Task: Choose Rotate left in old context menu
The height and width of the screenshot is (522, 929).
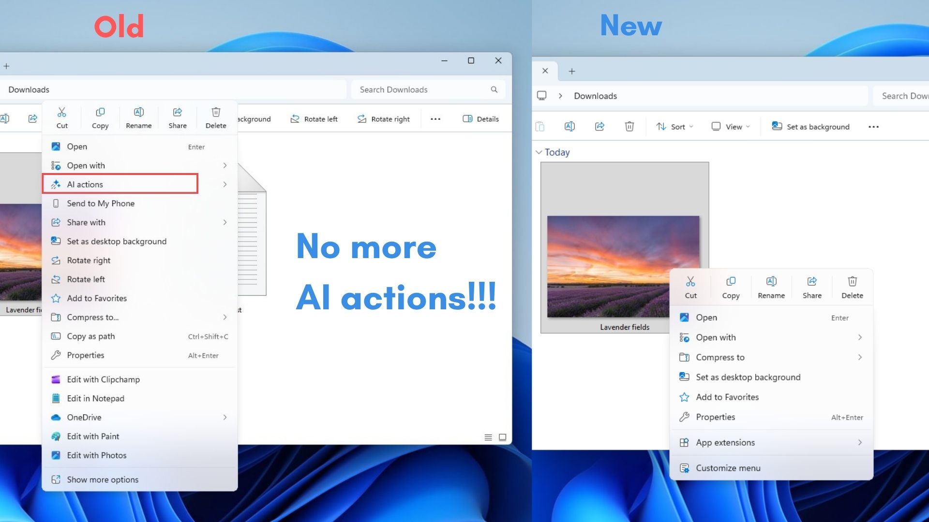Action: pos(140,279)
